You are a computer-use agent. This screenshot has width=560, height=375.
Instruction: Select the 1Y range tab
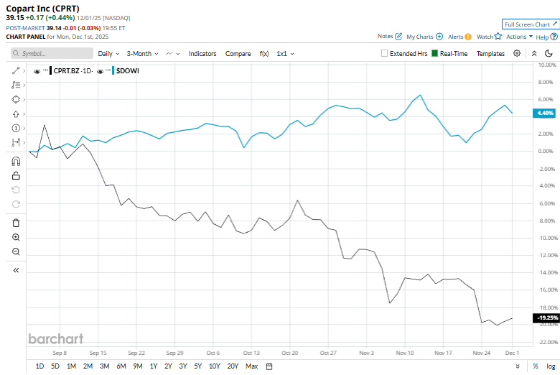click(154, 366)
